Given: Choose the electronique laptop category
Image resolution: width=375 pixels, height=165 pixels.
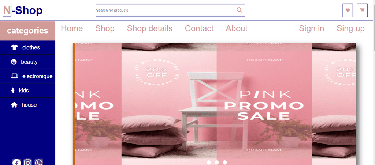Looking at the screenshot, I should tap(27, 76).
